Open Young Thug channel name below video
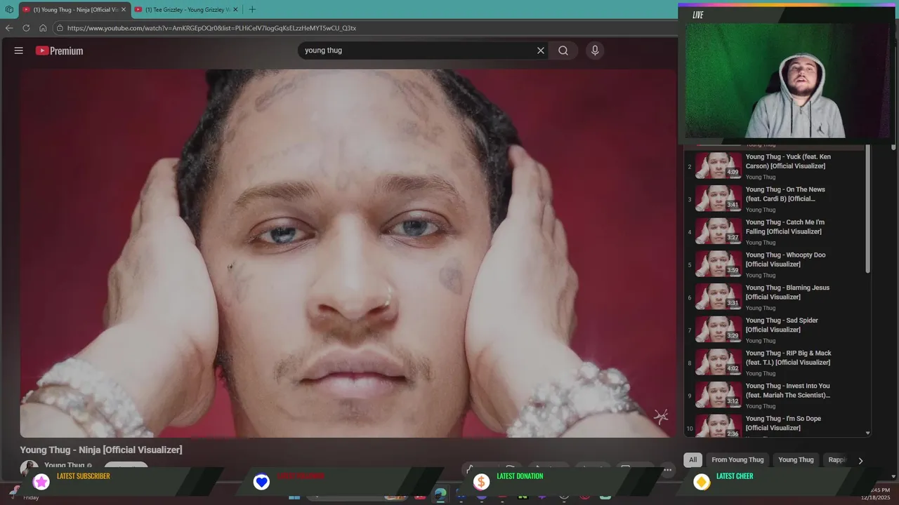Viewport: 899px width, 505px height. [64, 466]
